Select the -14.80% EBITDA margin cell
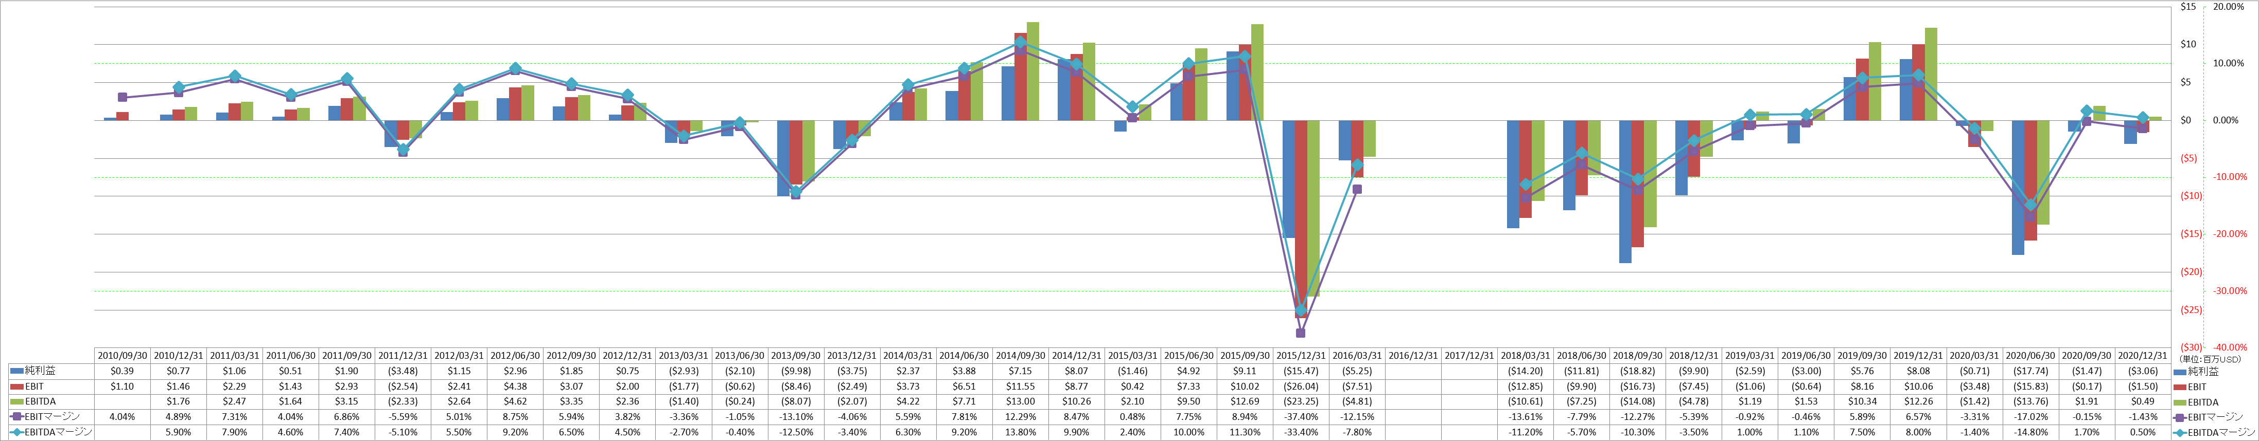2259x441 pixels. [2031, 432]
